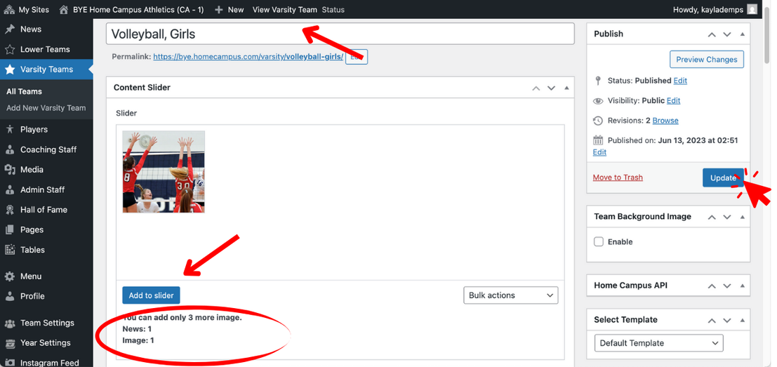Collapse the Home Campus API panel
The width and height of the screenshot is (777, 367).
(x=743, y=286)
